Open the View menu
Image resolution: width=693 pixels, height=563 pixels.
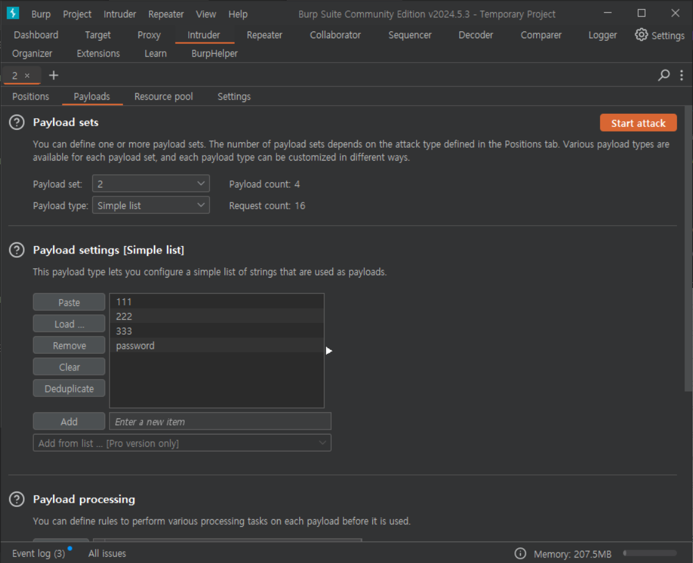click(206, 14)
